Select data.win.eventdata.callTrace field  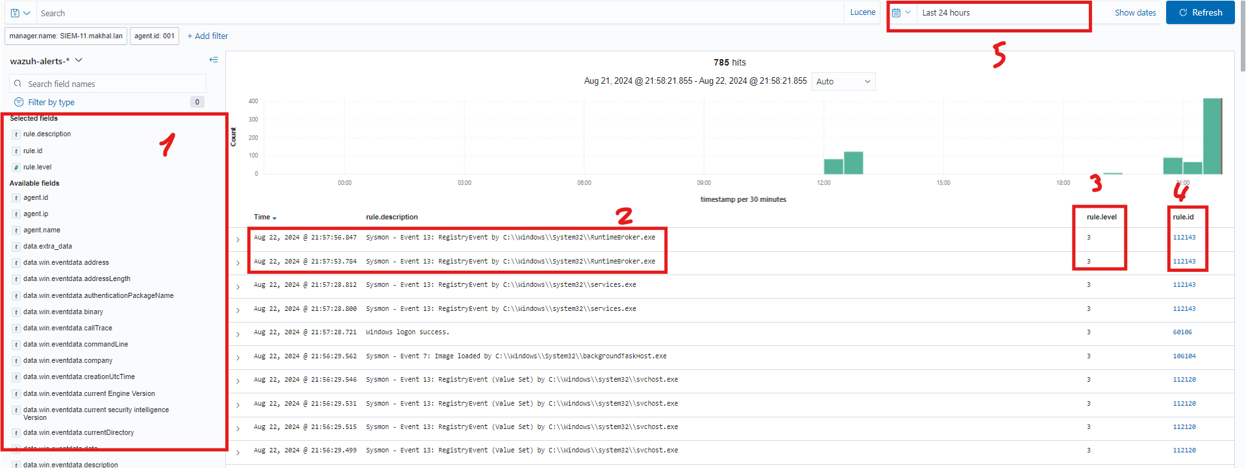pos(68,328)
